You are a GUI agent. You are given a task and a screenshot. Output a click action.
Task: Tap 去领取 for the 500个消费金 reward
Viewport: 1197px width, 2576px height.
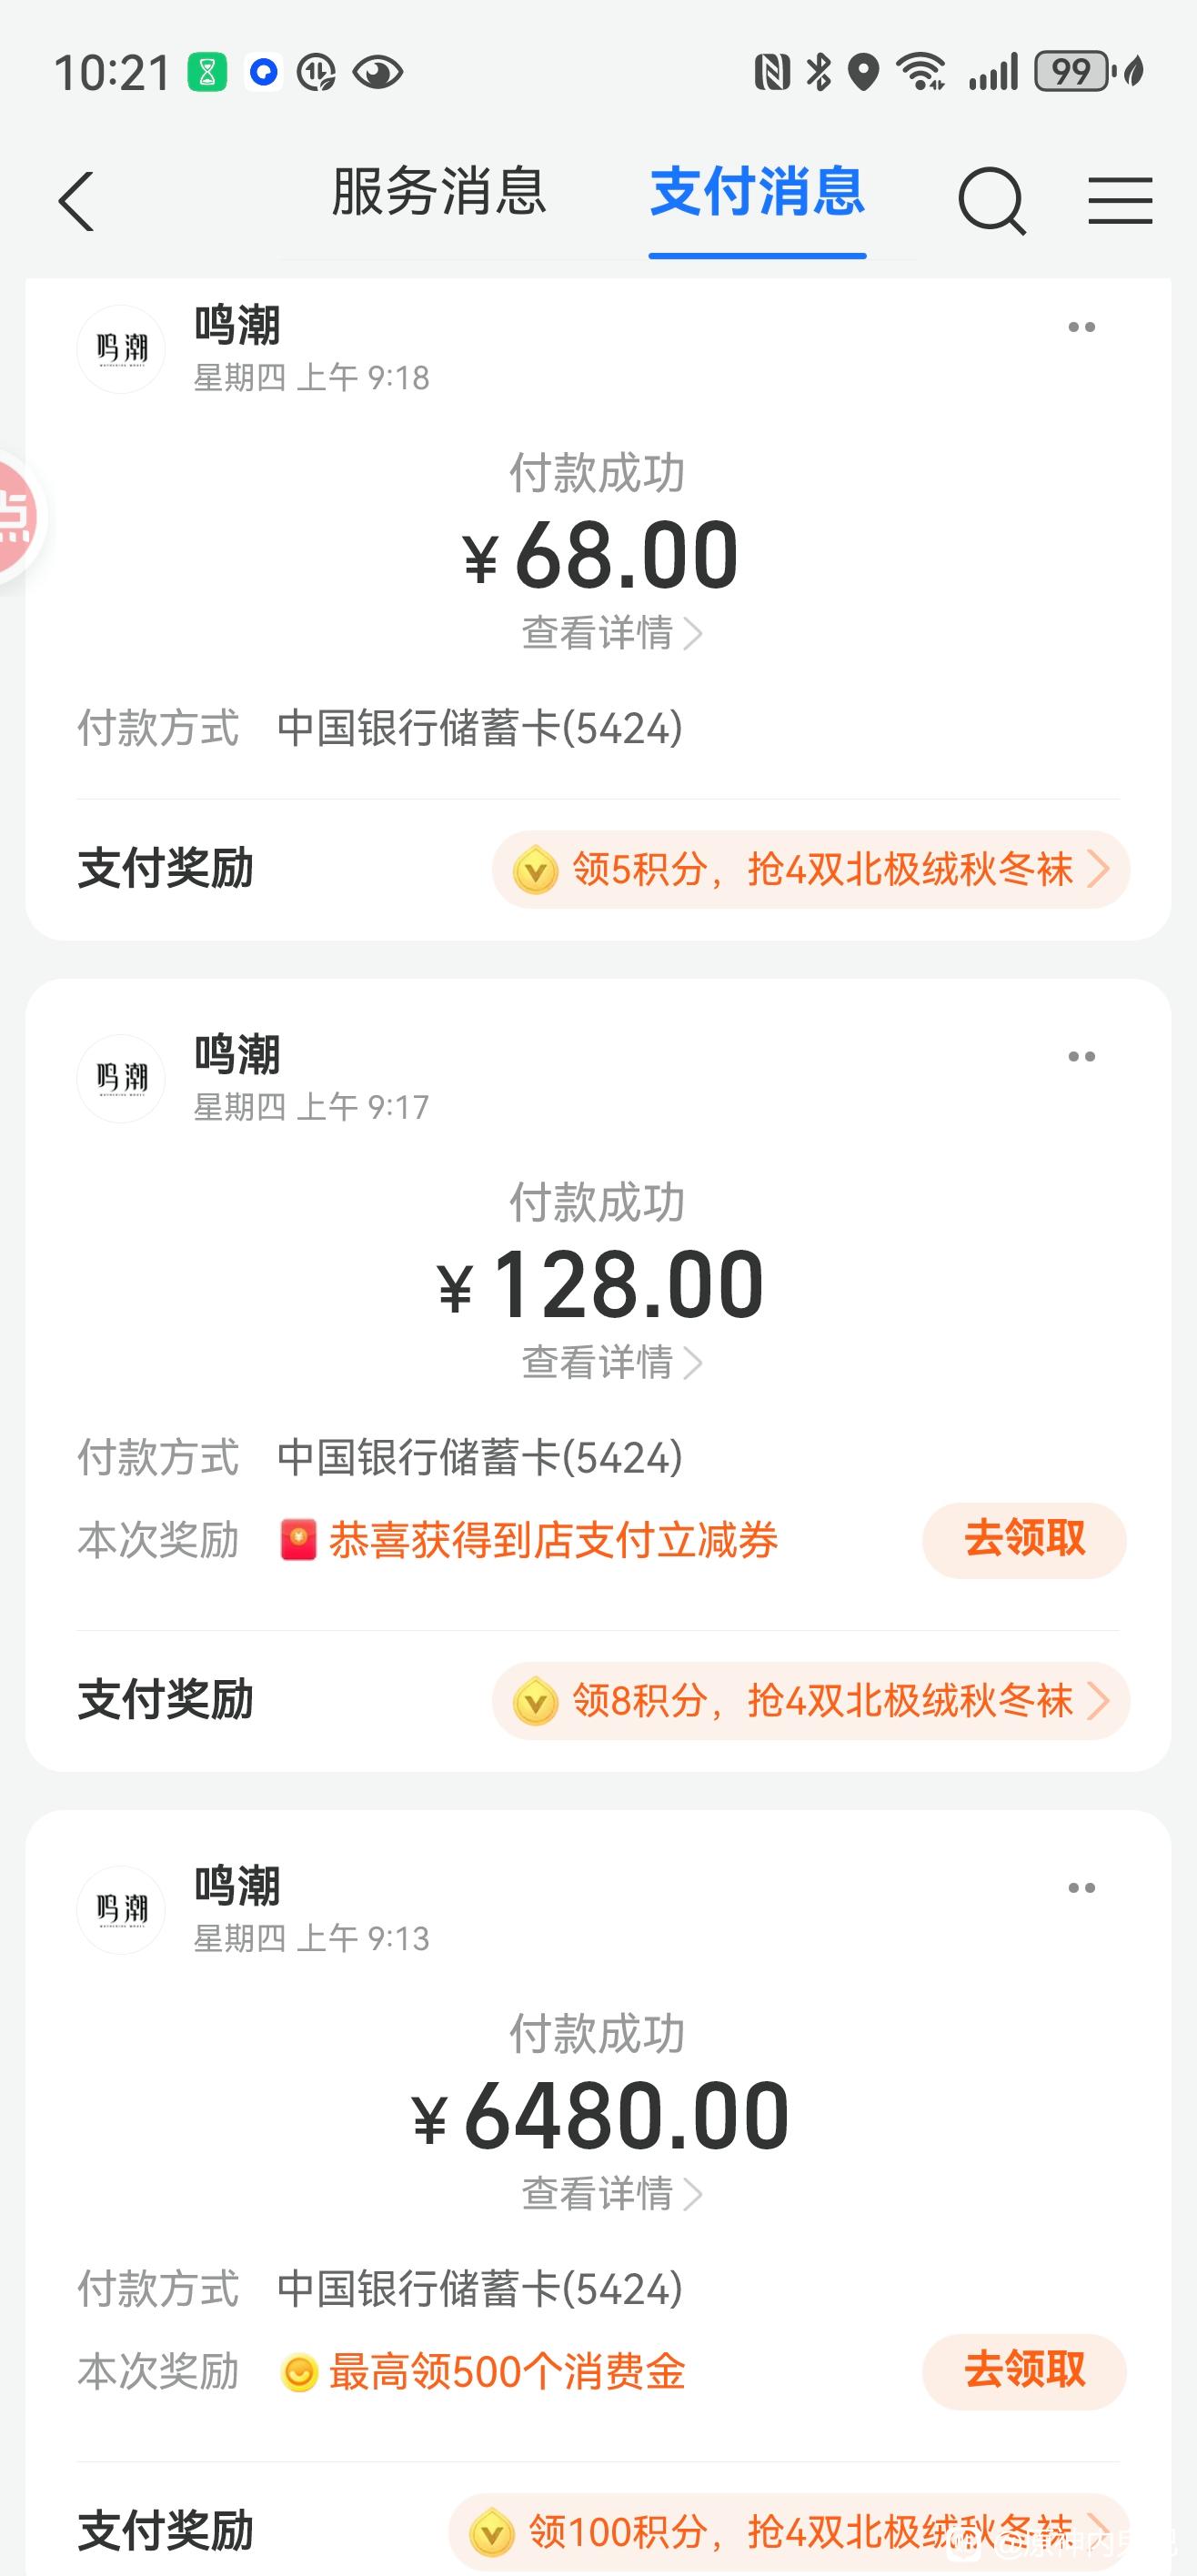click(1024, 2370)
